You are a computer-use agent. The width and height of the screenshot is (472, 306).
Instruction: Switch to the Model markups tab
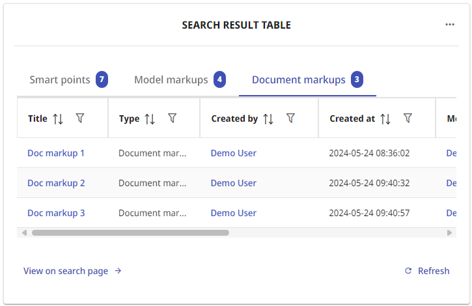171,80
